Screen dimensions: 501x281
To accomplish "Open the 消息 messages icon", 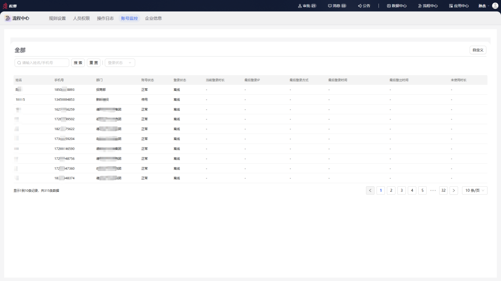I will coord(330,6).
